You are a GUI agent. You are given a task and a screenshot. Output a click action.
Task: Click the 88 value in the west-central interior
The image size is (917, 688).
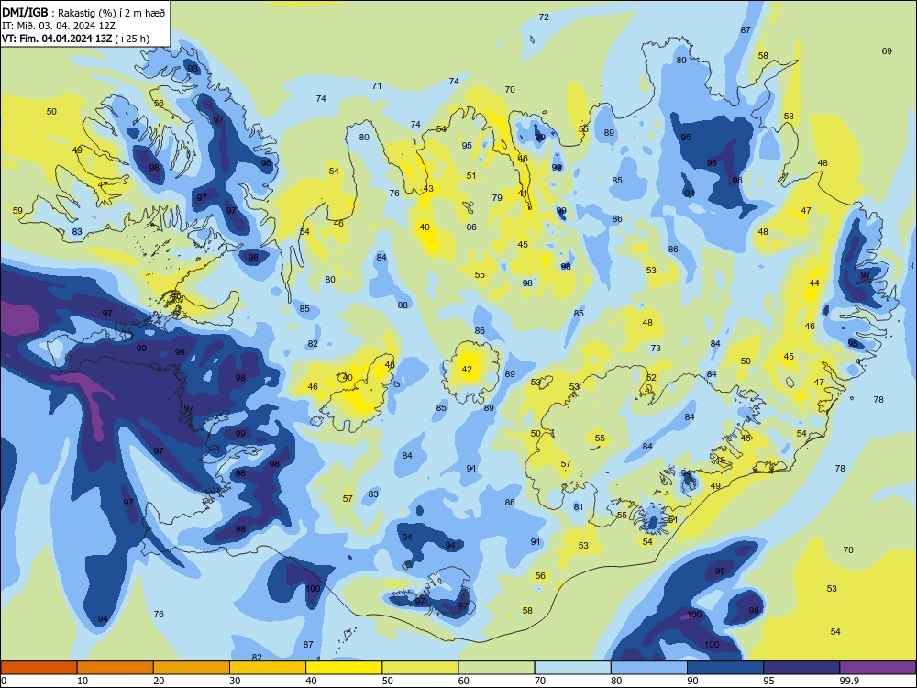click(x=403, y=305)
